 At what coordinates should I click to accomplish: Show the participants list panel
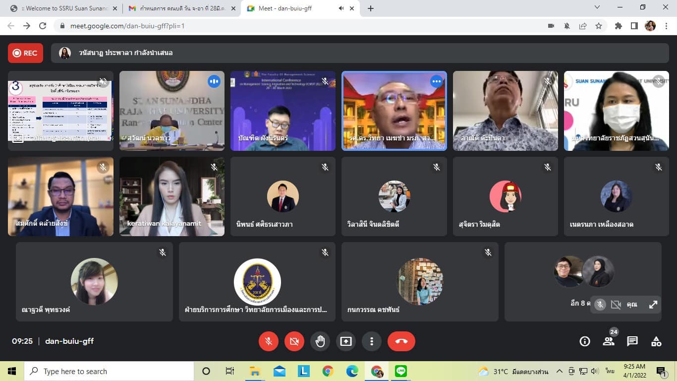point(609,341)
